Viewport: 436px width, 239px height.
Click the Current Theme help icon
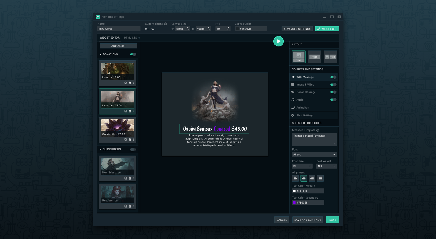[x=165, y=24]
